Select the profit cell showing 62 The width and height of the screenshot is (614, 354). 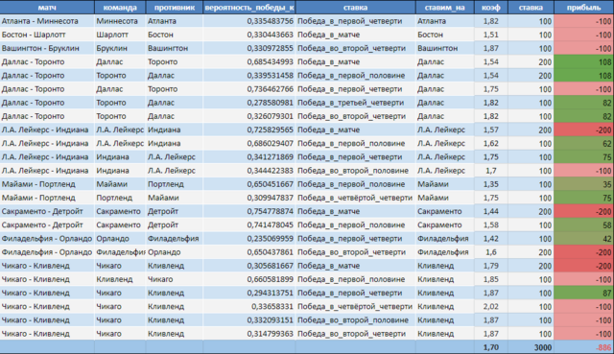583,143
